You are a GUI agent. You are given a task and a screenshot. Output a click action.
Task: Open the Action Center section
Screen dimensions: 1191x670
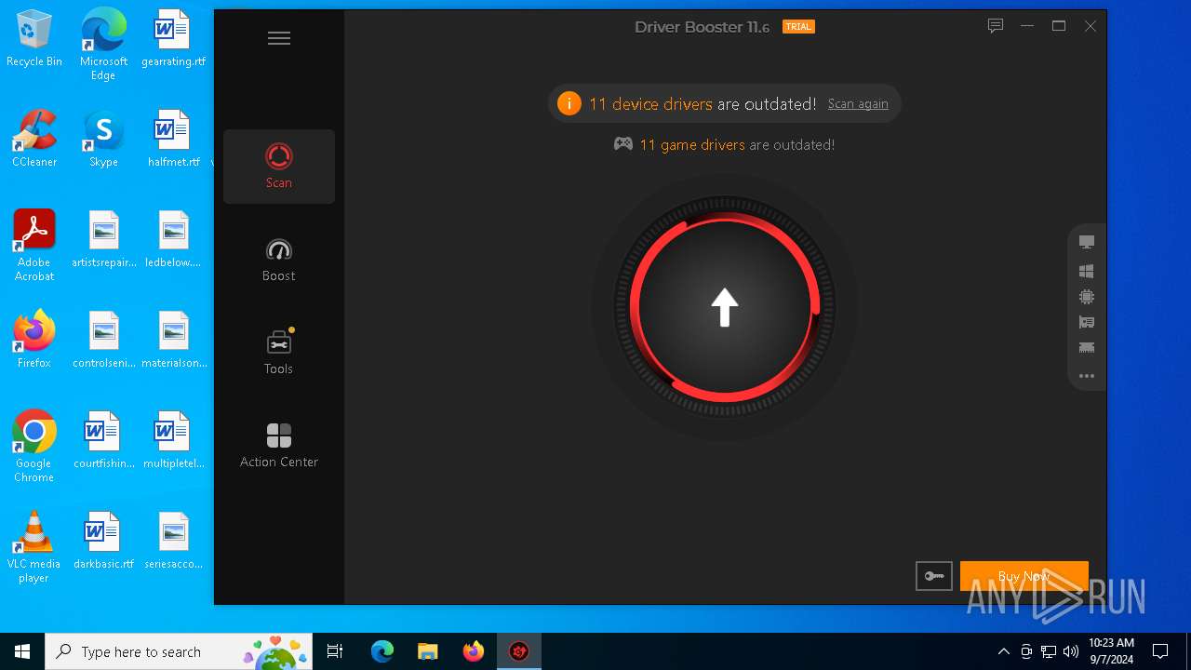click(x=279, y=446)
